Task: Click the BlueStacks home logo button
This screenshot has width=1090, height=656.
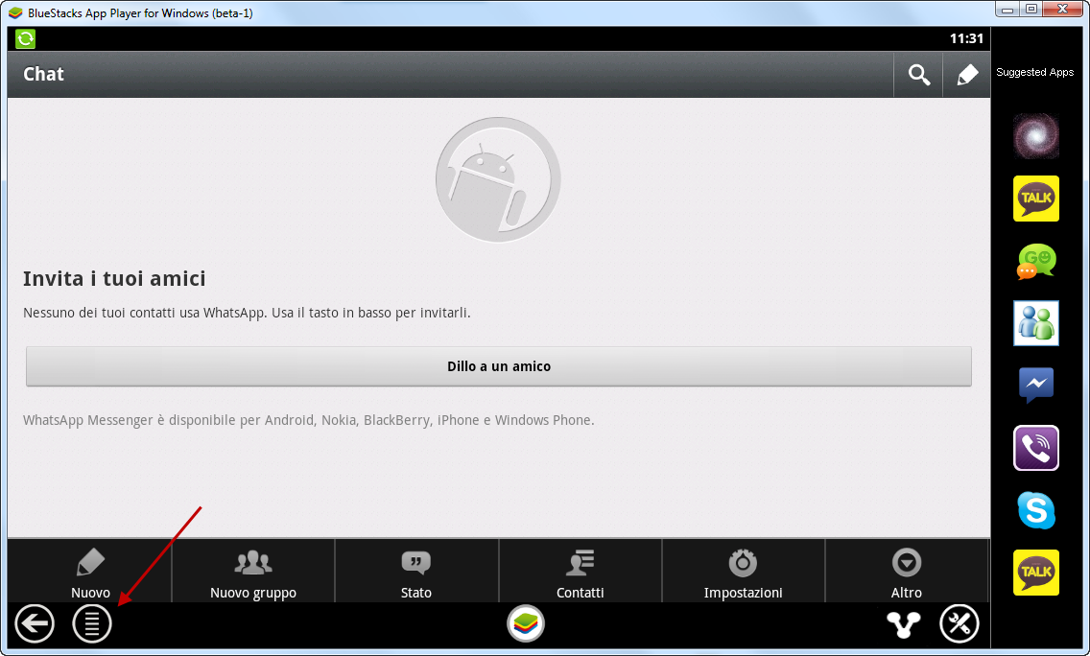Action: 526,624
